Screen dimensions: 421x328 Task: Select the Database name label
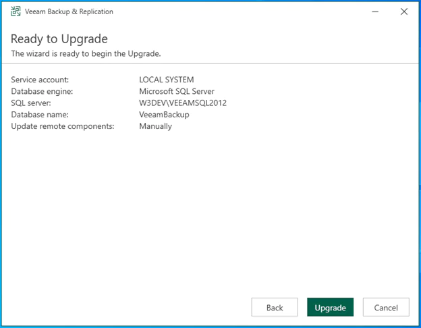40,114
